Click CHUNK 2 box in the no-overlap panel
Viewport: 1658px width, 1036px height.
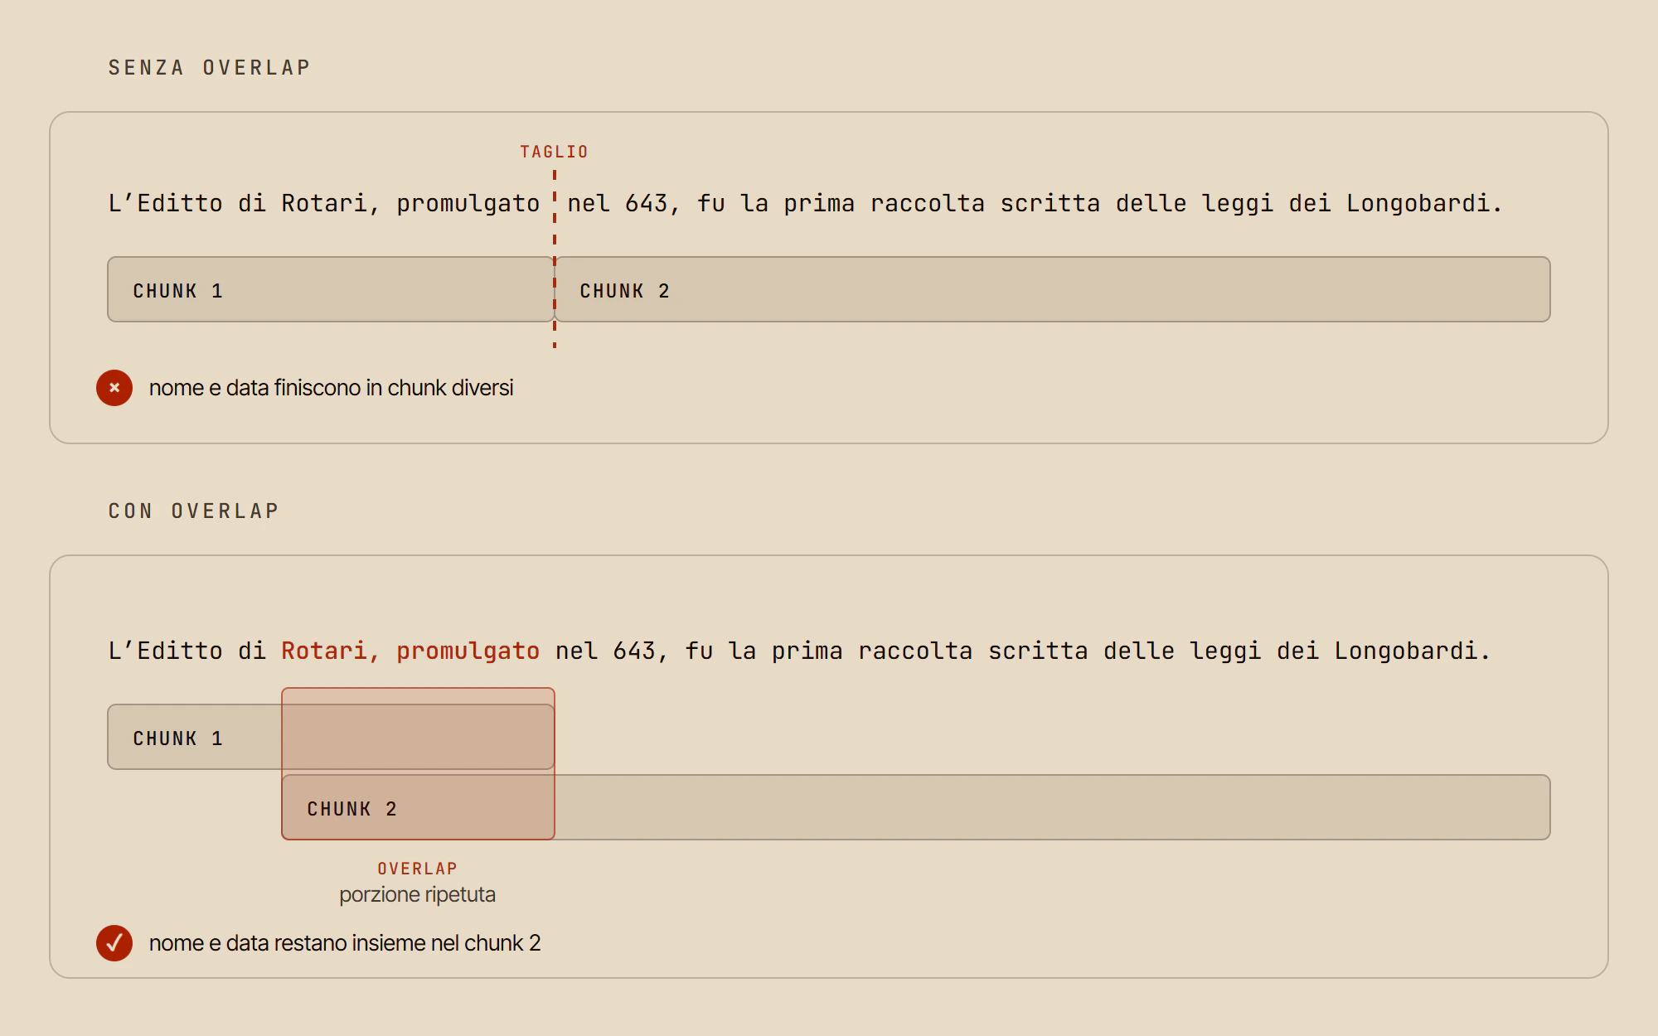click(x=1053, y=289)
